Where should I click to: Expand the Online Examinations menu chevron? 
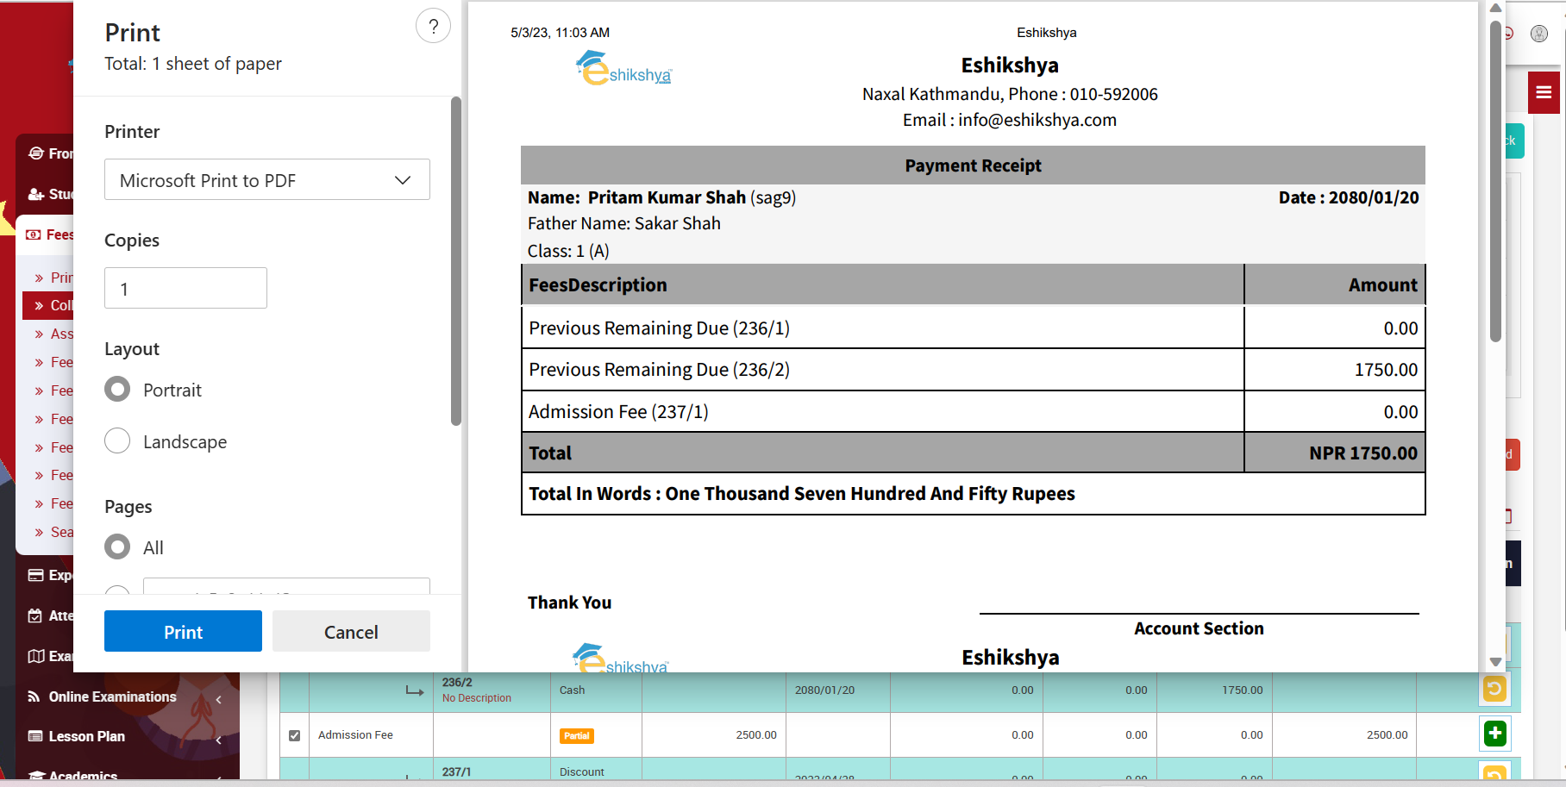[x=219, y=699]
